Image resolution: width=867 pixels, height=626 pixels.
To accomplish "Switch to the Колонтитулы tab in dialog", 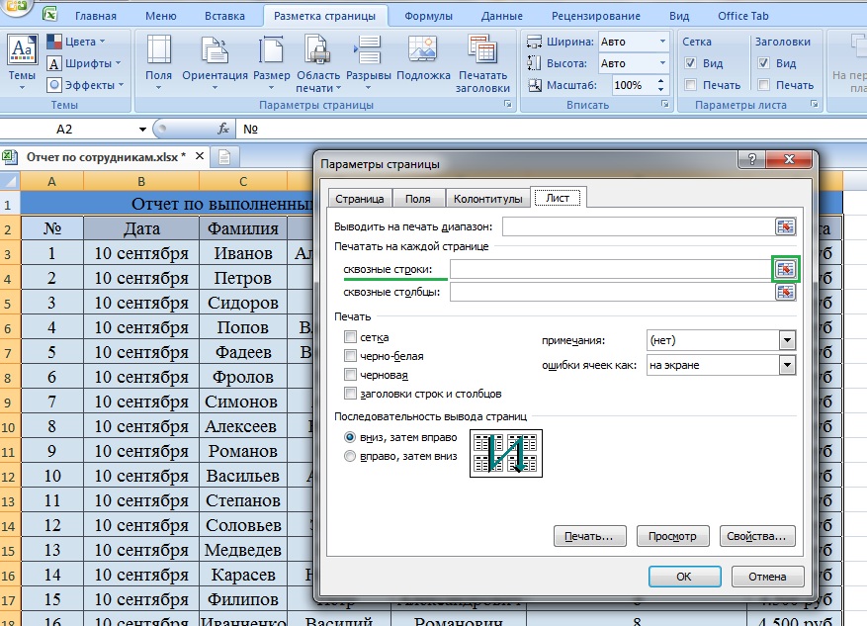I will (x=487, y=199).
